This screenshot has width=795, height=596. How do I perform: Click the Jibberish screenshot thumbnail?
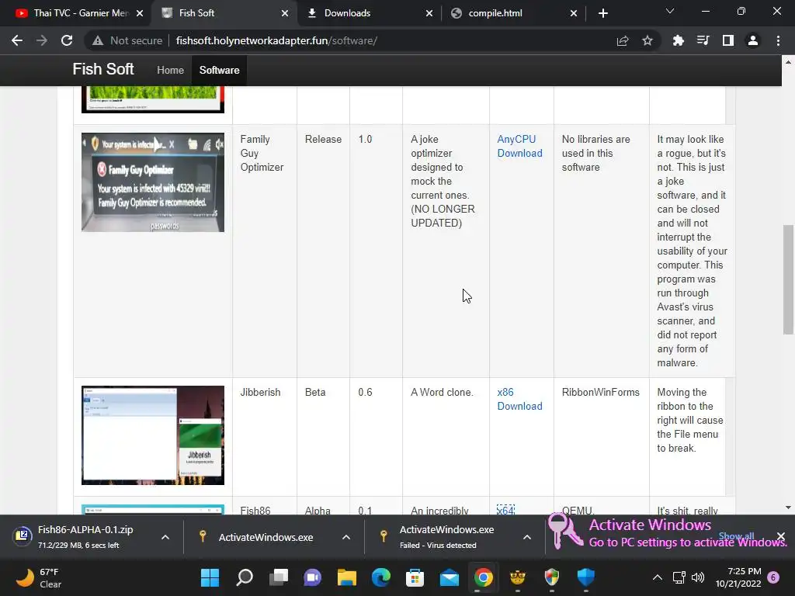tap(153, 435)
